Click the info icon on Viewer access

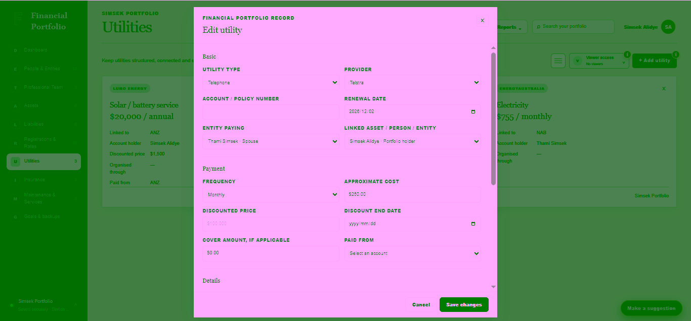(x=627, y=55)
